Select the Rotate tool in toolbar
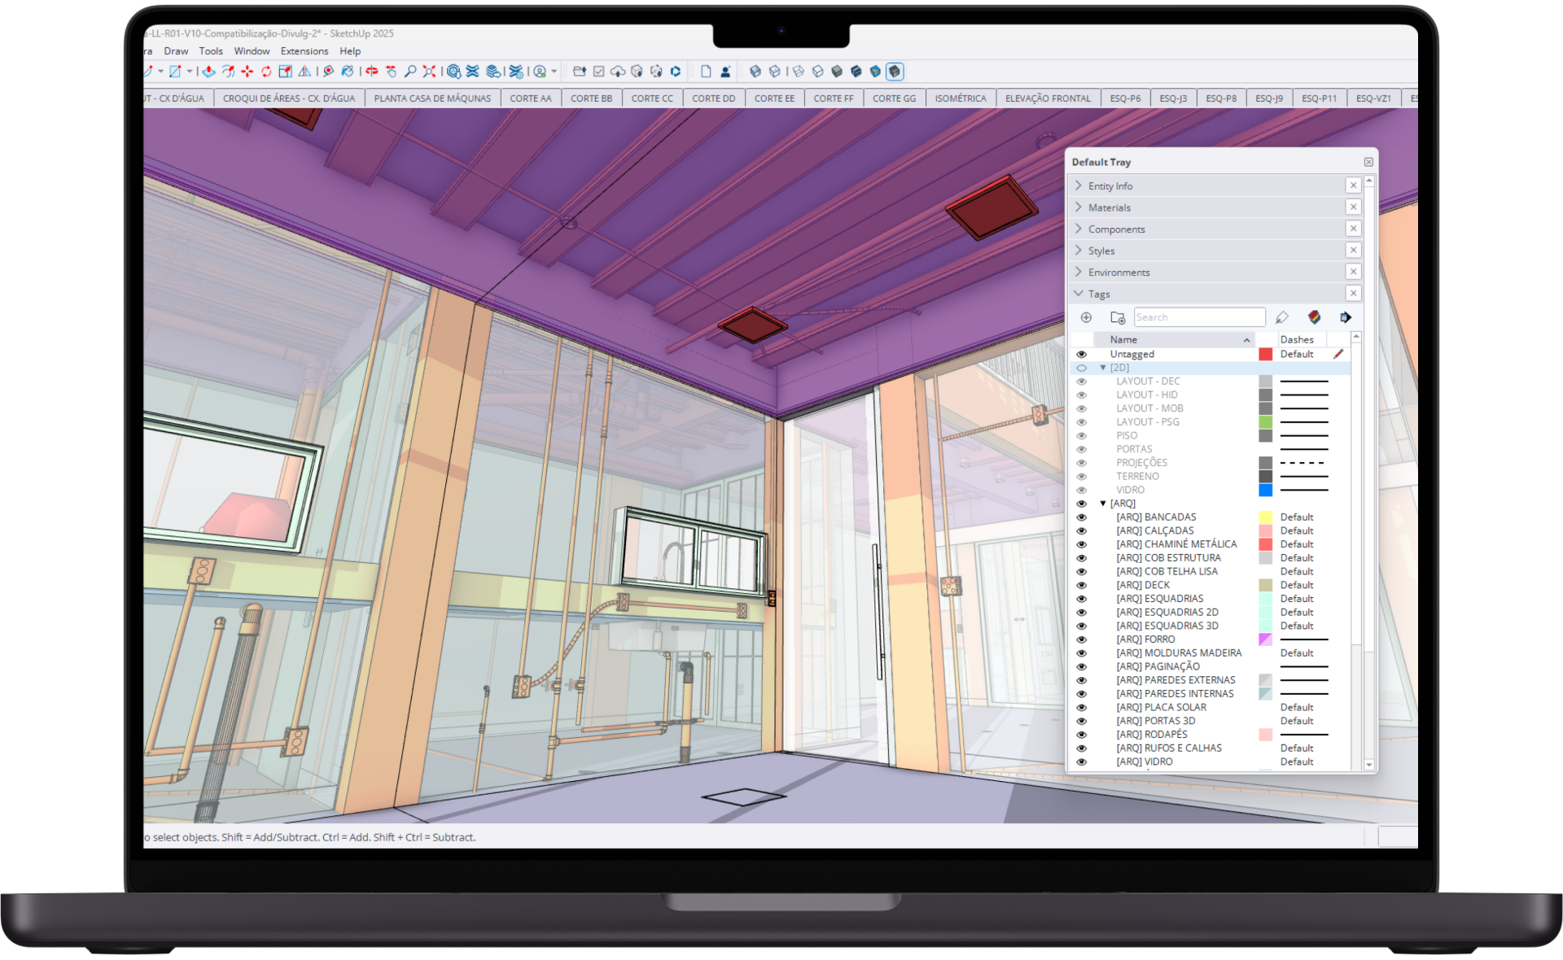The height and width of the screenshot is (960, 1563). 266,72
